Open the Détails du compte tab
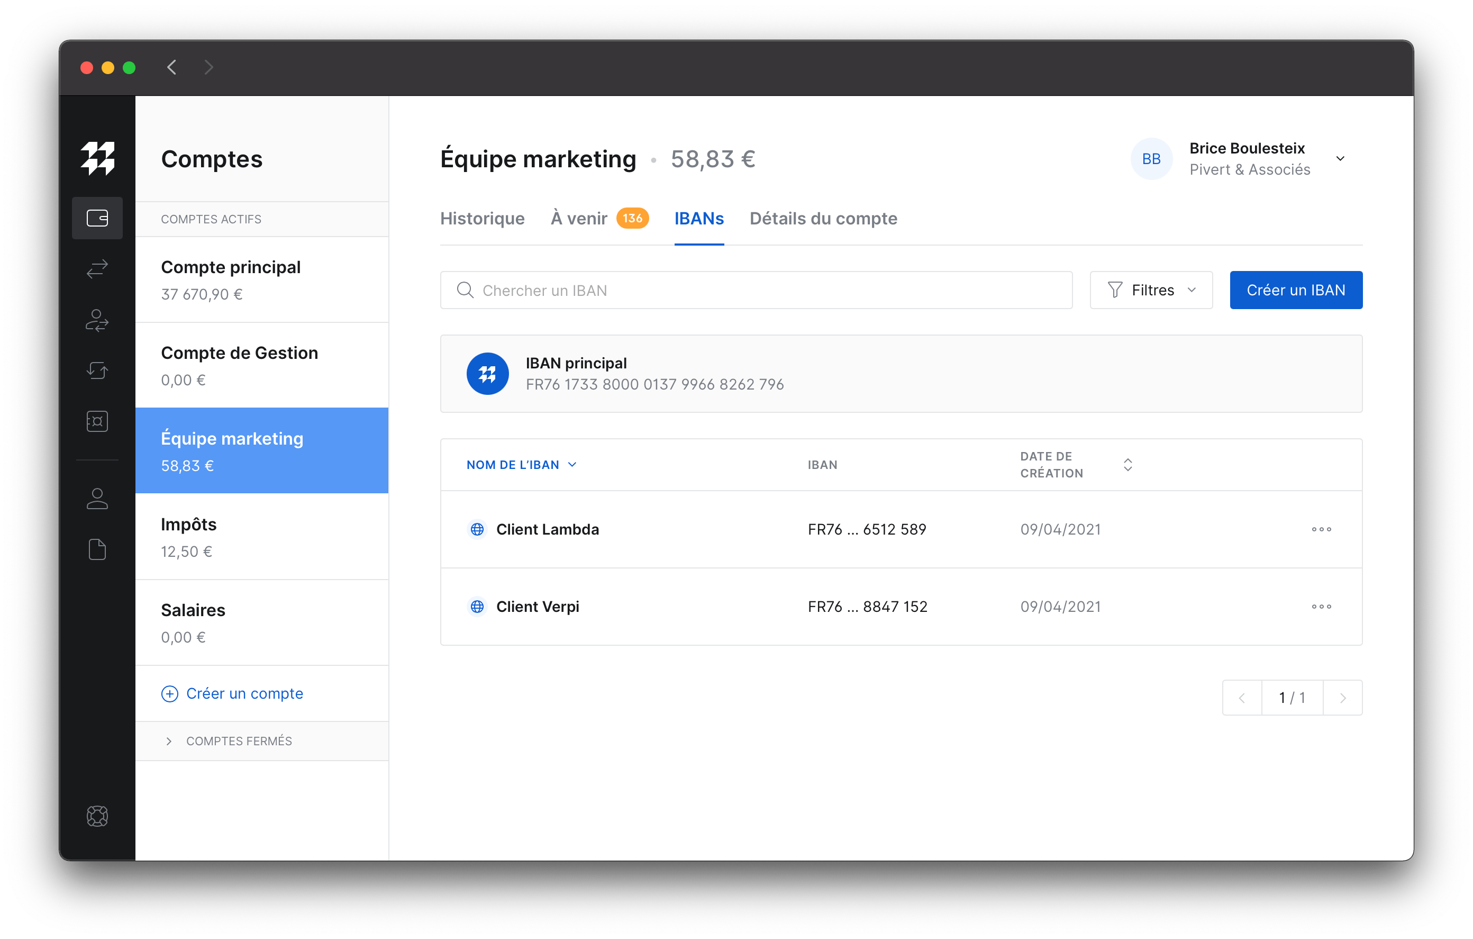1473x939 pixels. coord(823,219)
